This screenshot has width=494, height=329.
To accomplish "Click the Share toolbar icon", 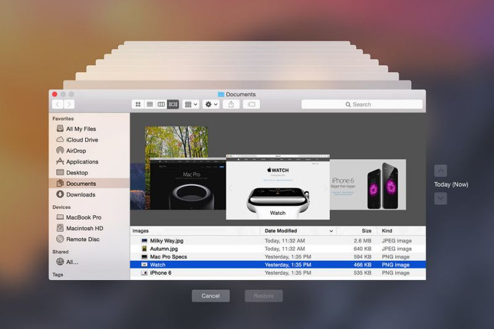I will point(231,104).
